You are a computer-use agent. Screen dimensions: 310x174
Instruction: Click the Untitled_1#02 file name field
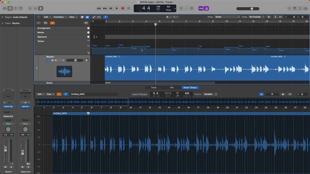94,94
